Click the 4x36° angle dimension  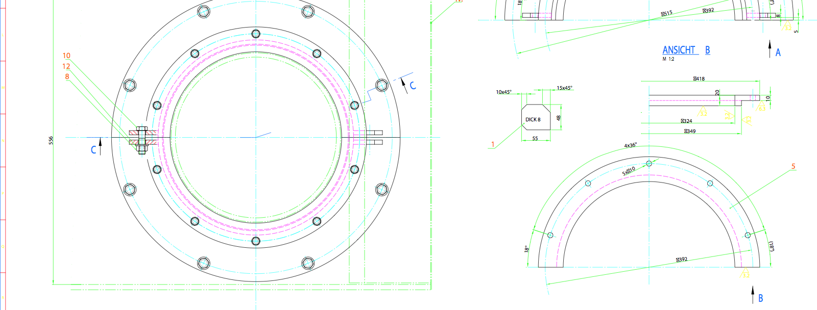pyautogui.click(x=630, y=145)
